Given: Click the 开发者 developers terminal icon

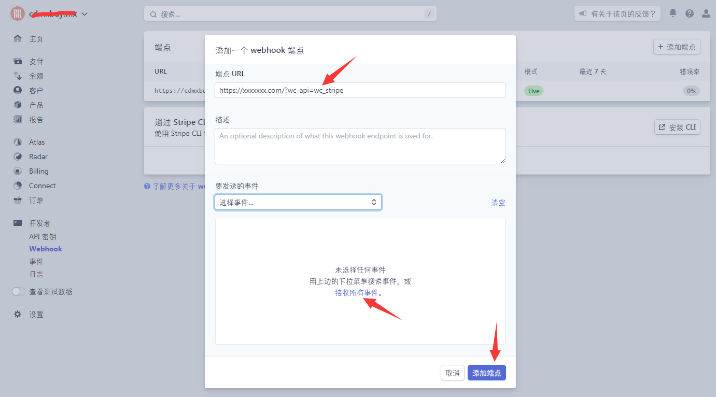Looking at the screenshot, I should coord(18,223).
